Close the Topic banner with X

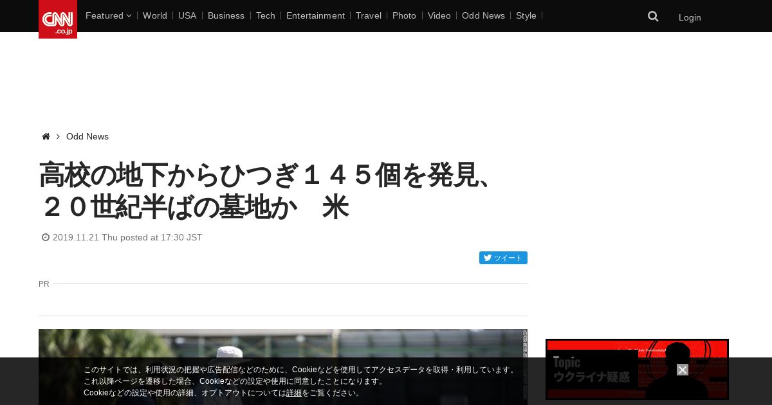(x=683, y=370)
